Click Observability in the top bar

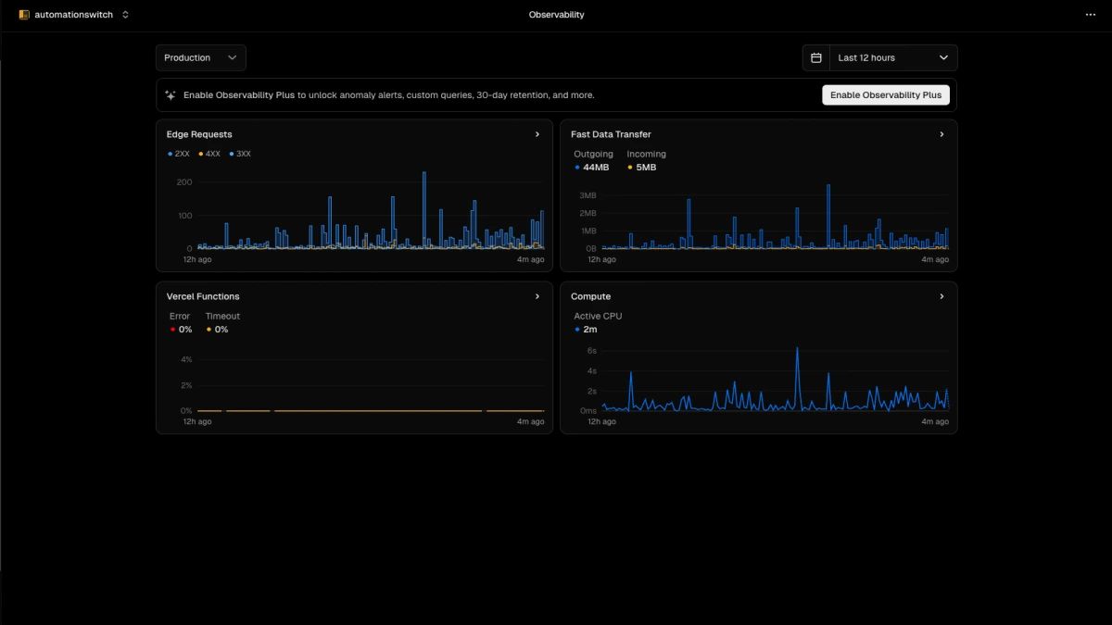coord(556,14)
